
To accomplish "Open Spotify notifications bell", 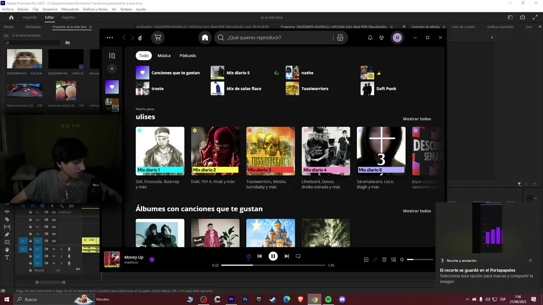I will 370,38.
